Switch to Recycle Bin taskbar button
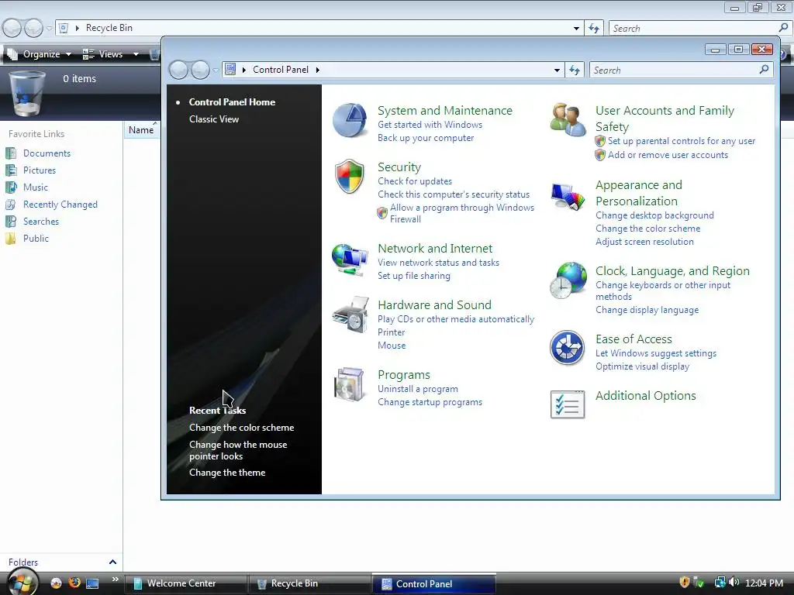Viewport: 794px width, 595px height. pos(309,583)
